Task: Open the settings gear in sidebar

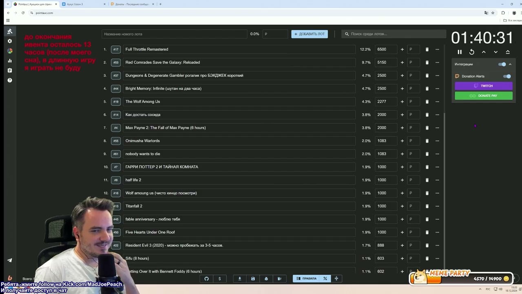Action: (10, 41)
